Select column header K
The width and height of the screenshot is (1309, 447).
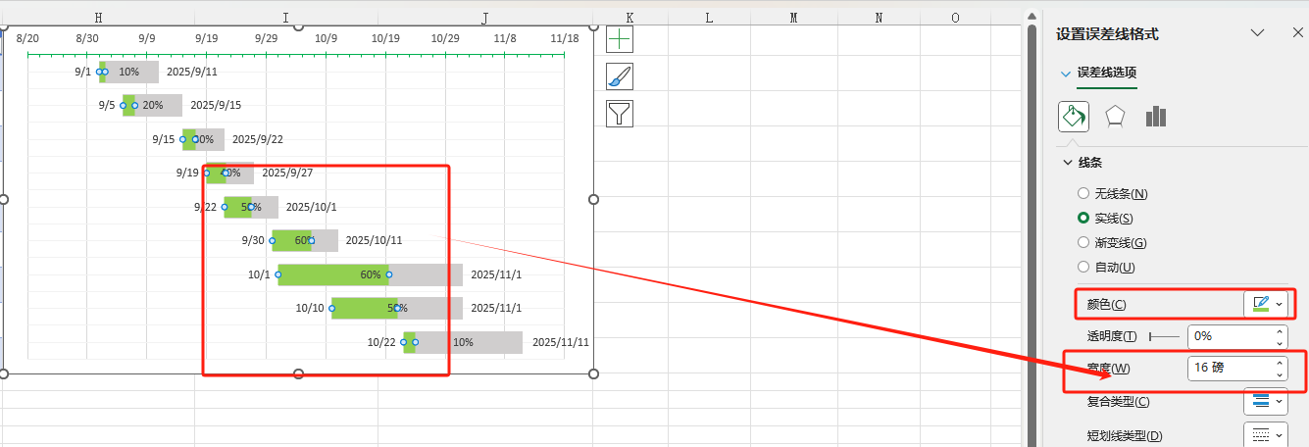(629, 18)
